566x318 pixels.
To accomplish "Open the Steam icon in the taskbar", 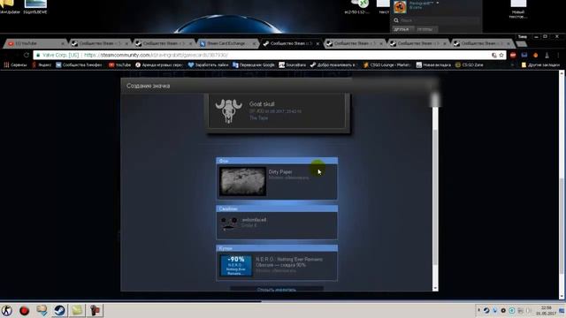I will (59, 310).
